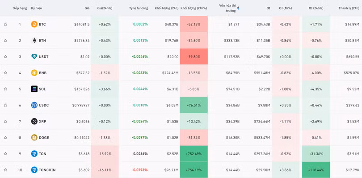Favorite USDT with its star

pyautogui.click(x=5, y=57)
